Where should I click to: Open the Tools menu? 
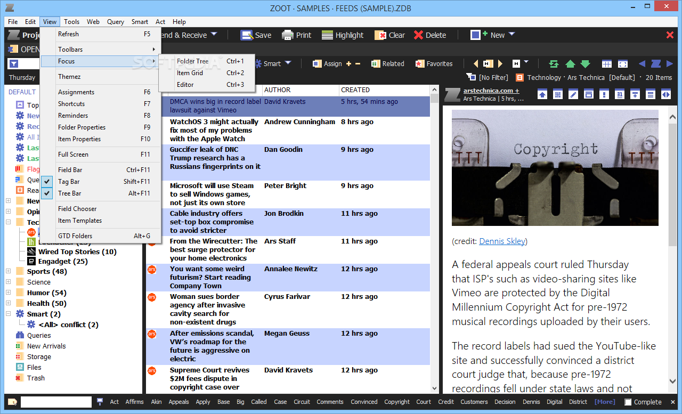pyautogui.click(x=71, y=22)
